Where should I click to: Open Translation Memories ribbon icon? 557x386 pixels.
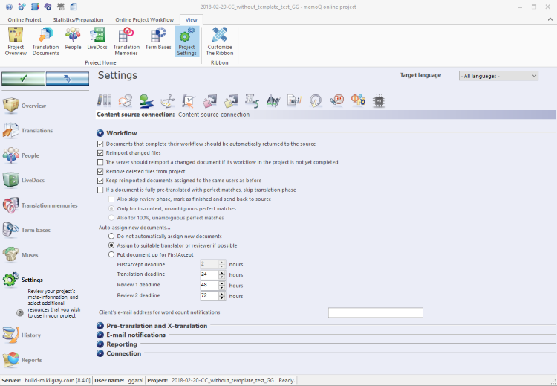[126, 41]
